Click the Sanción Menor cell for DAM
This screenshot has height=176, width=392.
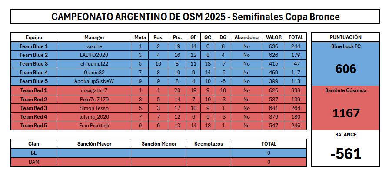159,162
